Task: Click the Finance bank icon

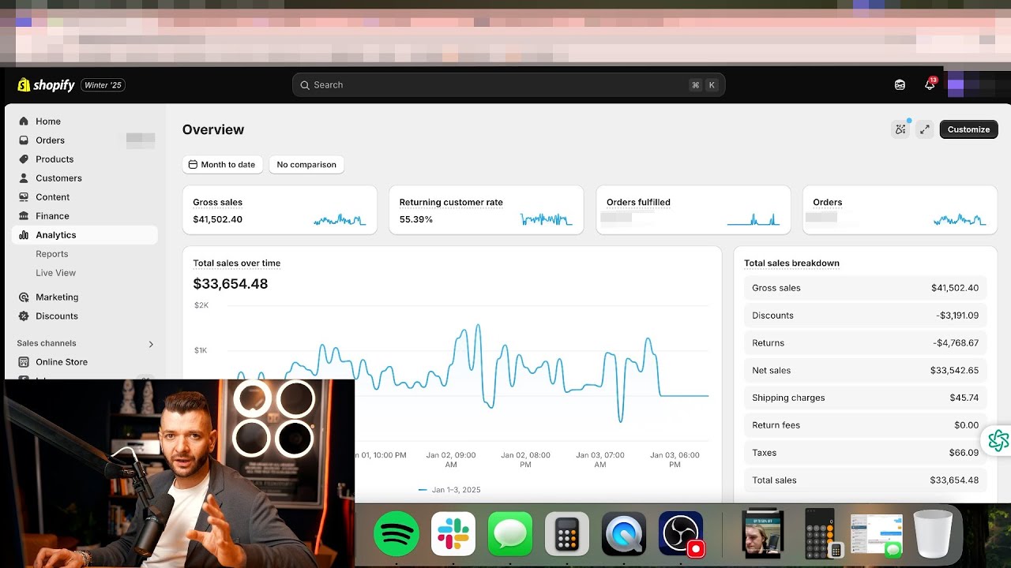Action: click(24, 216)
